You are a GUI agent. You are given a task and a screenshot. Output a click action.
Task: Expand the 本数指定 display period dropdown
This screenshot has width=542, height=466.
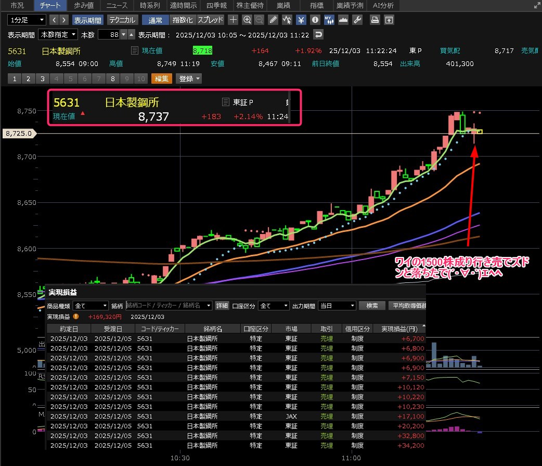(58, 35)
